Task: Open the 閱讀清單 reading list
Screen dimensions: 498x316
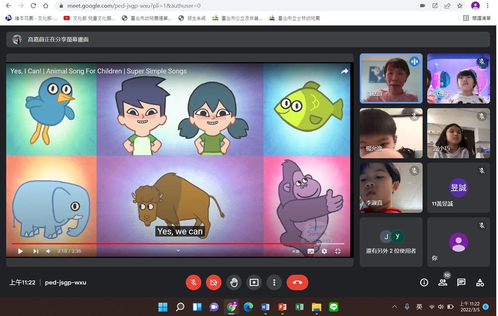Action: (477, 18)
